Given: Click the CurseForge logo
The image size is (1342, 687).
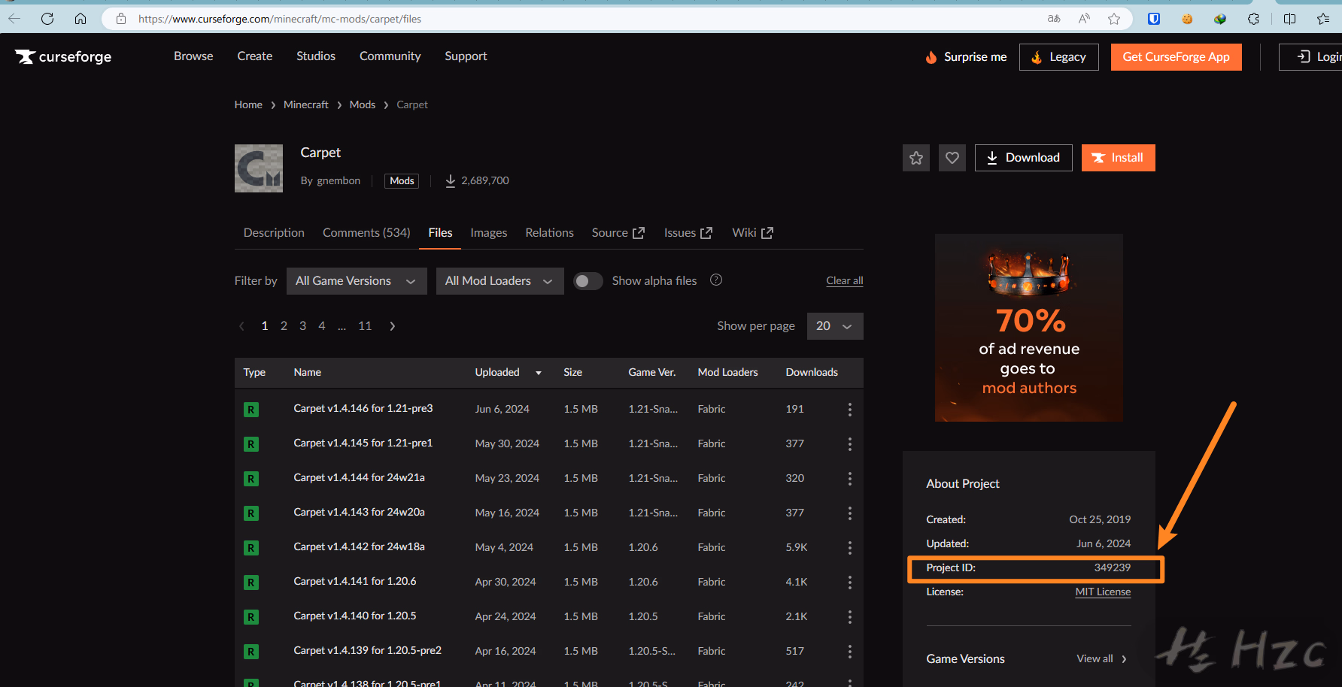Looking at the screenshot, I should (x=63, y=56).
